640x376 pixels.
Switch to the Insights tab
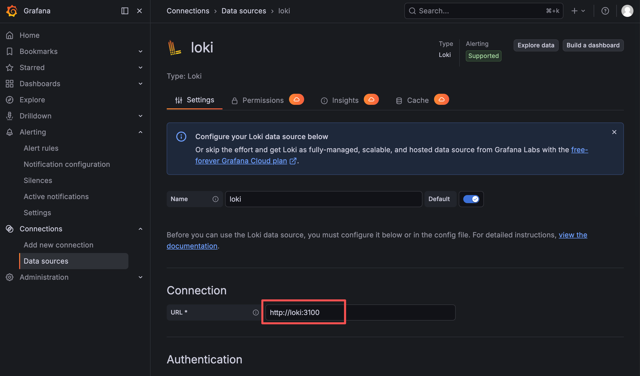(345, 100)
